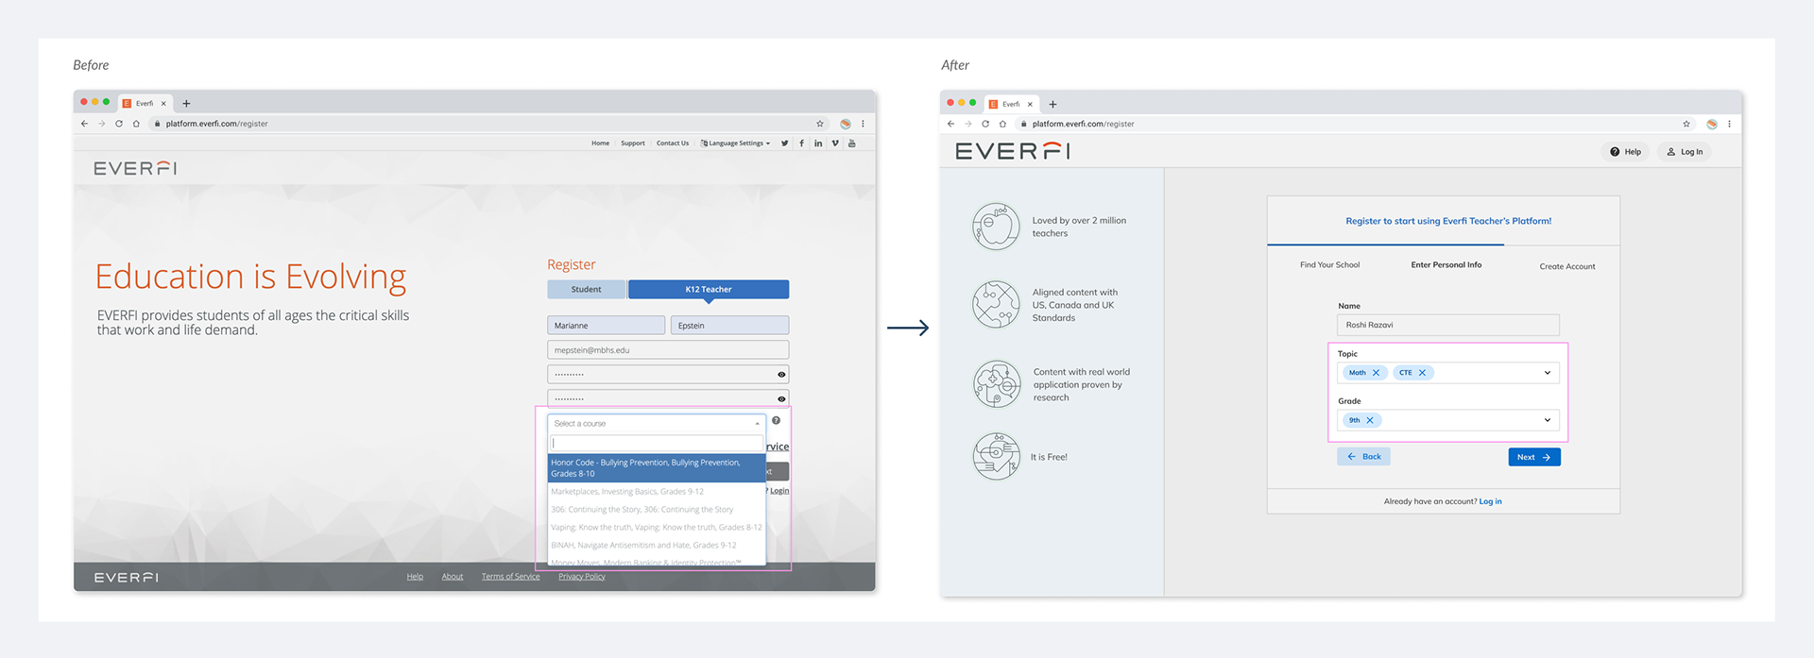1814x658 pixels.
Task: Reload the page in After browser
Action: pos(985,124)
